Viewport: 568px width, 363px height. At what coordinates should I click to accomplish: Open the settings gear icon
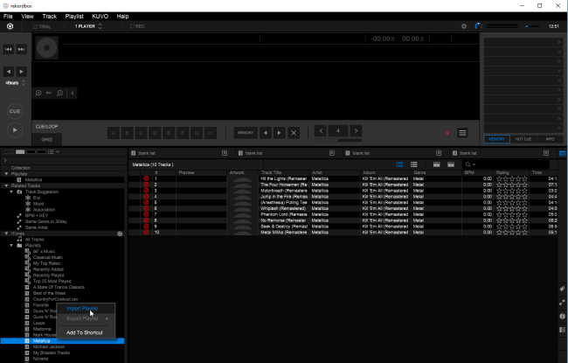[464, 26]
